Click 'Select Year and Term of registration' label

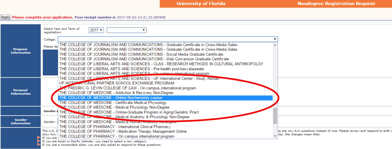(x=62, y=30)
